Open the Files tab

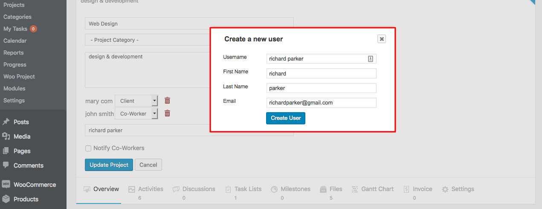point(330,189)
